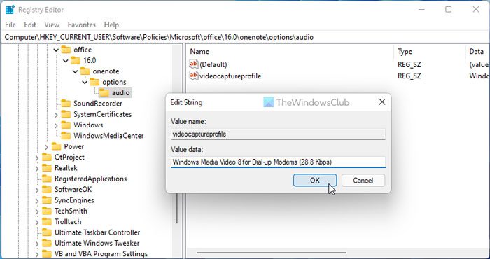Click the SystemCertificates folder icon
Image resolution: width=490 pixels, height=259 pixels.
66,114
